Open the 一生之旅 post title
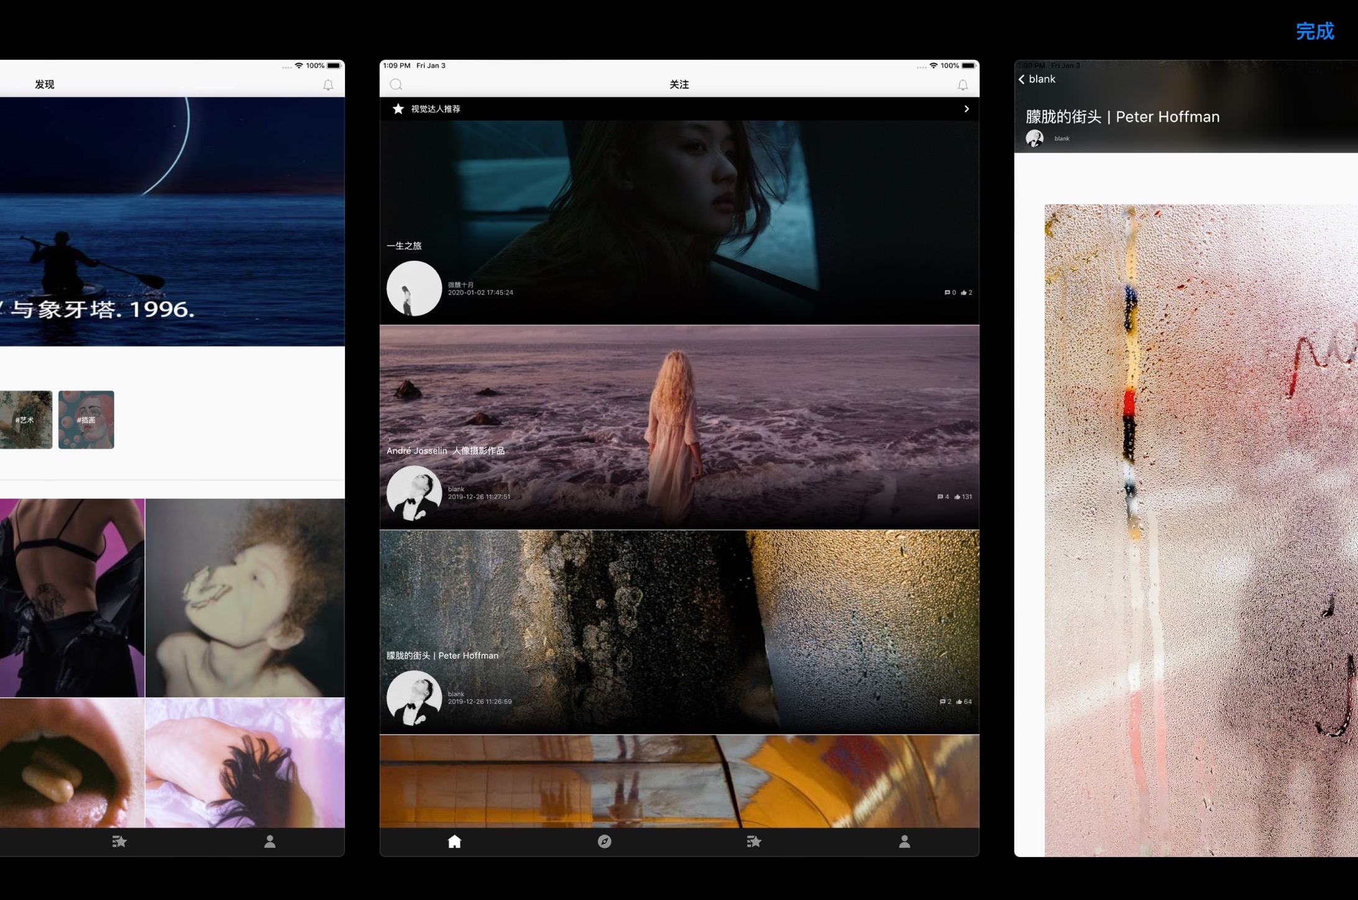The width and height of the screenshot is (1358, 900). click(x=404, y=246)
